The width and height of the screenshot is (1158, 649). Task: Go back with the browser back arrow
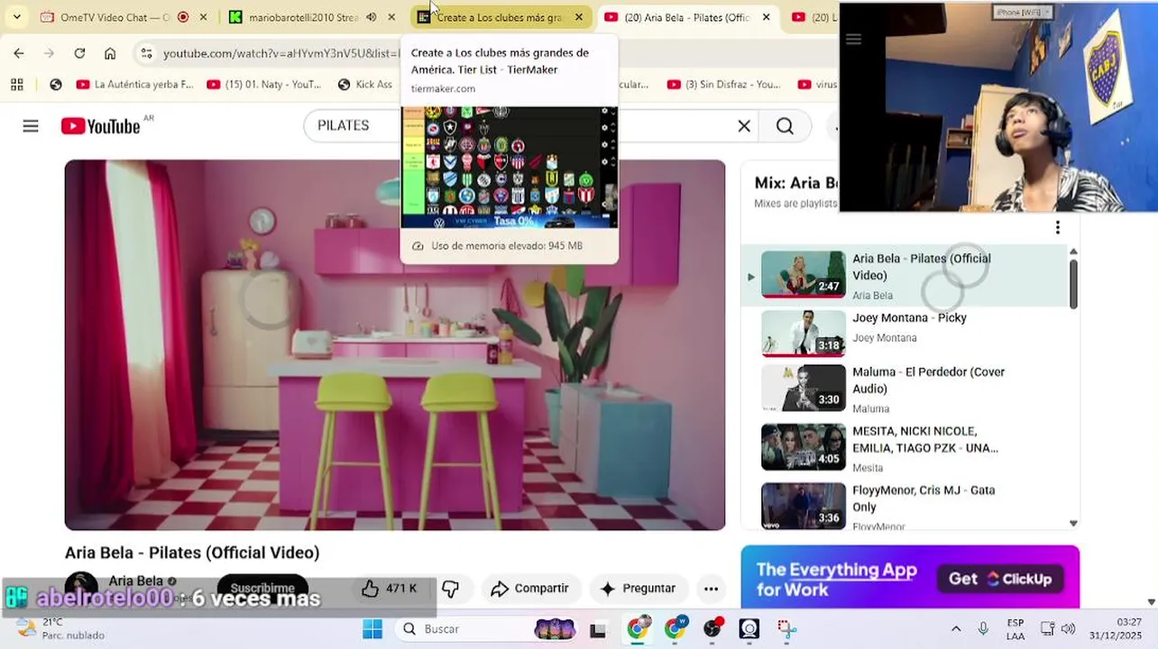(19, 53)
